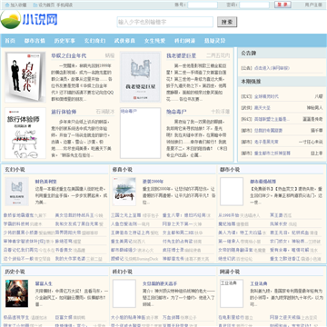Viewport: 327px width, 327px height.
Task: Click the red 登录 login button
Action: (282, 5)
